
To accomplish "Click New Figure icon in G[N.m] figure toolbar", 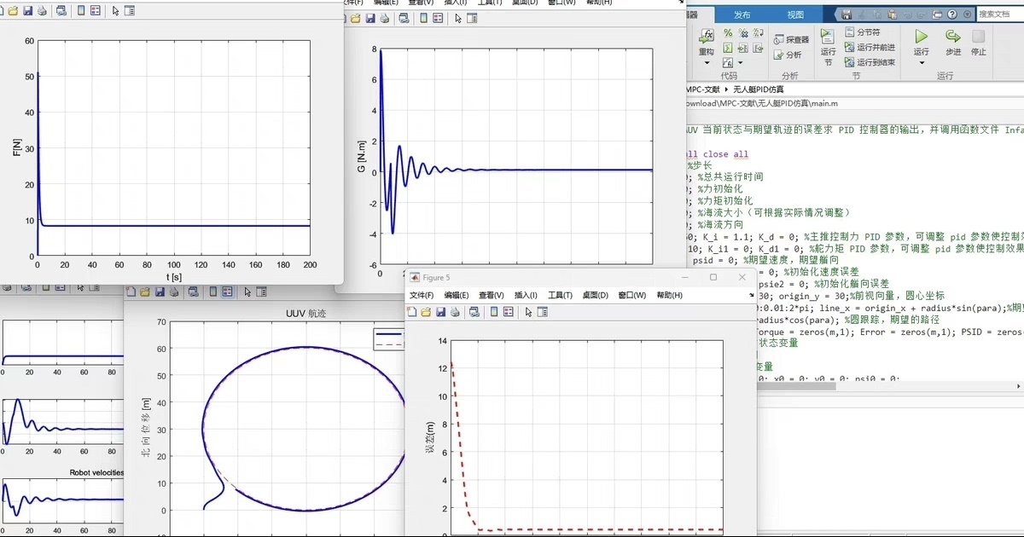I will pos(343,19).
